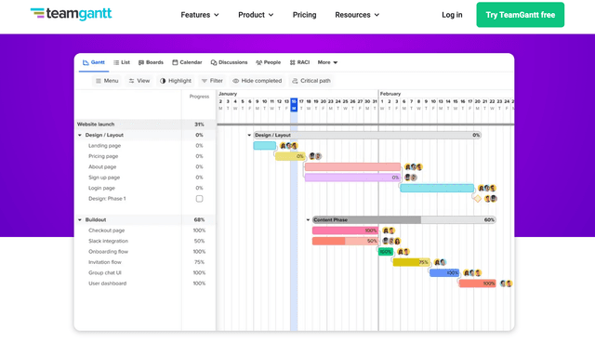Open the View options

139,81
